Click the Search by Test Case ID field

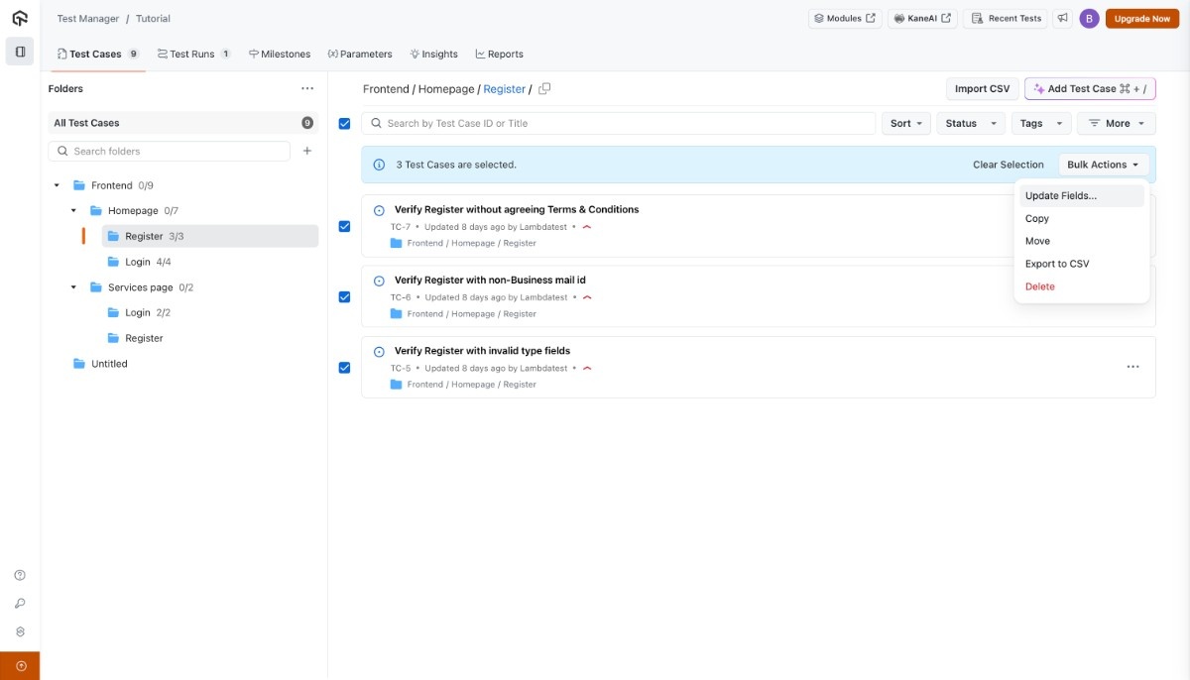625,124
